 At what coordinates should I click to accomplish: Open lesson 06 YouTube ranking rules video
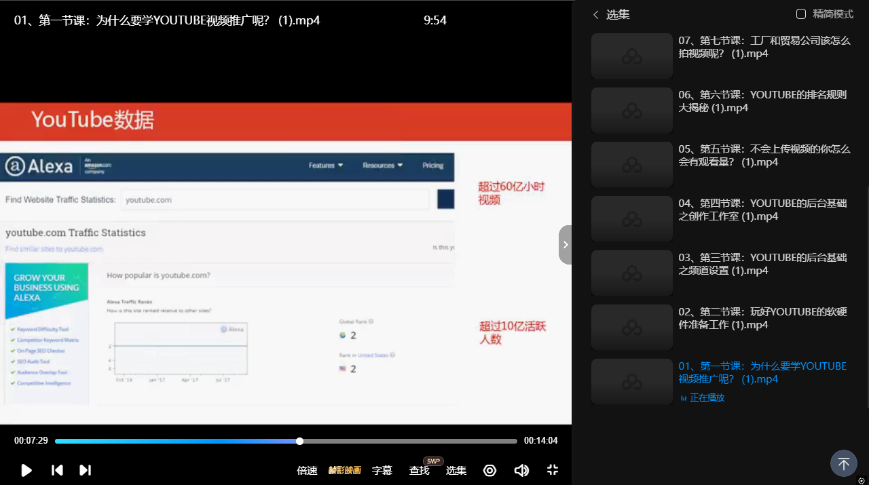(x=762, y=101)
